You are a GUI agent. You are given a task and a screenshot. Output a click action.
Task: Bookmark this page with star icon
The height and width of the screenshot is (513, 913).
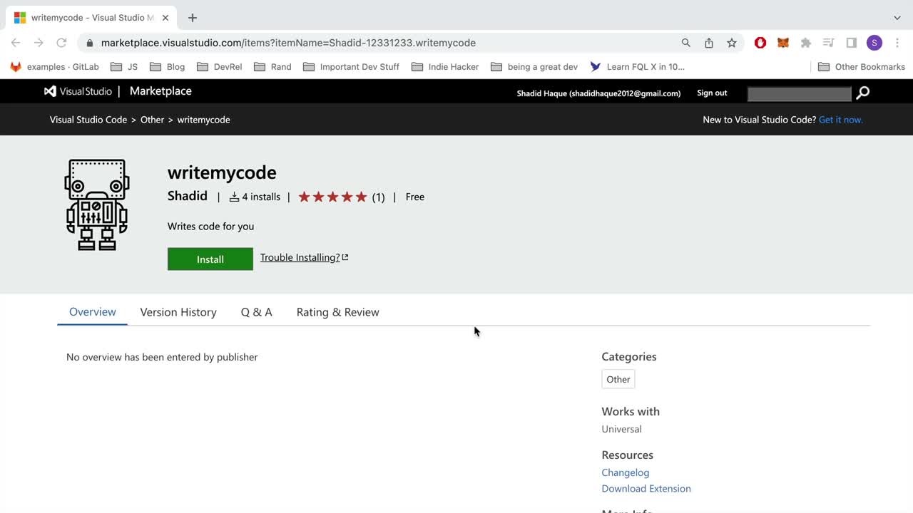pos(732,43)
